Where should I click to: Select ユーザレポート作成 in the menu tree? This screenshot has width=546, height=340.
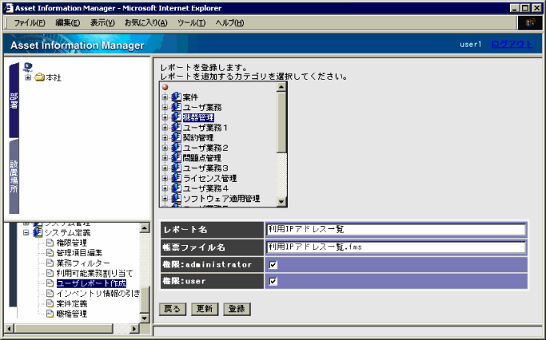[x=91, y=283]
